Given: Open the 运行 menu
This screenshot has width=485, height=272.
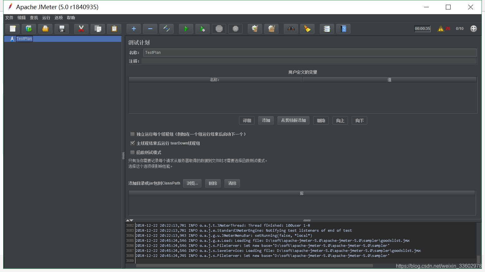Looking at the screenshot, I should tap(46, 18).
